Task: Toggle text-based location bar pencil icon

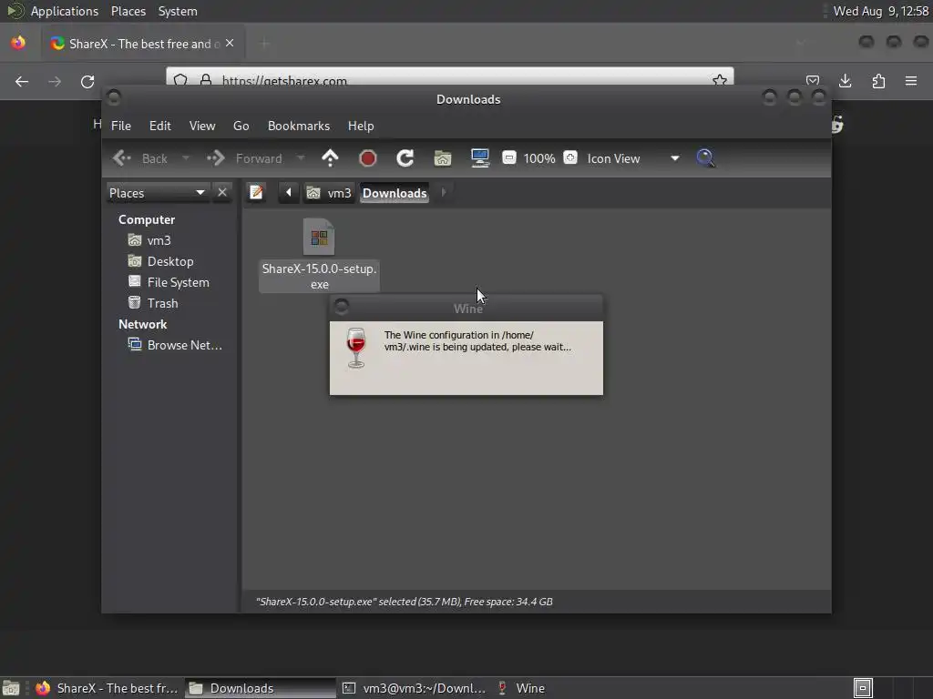Action: tap(256, 193)
